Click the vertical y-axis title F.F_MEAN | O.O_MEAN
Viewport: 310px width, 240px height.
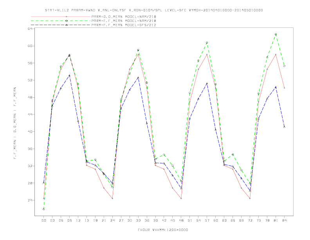coord(15,123)
